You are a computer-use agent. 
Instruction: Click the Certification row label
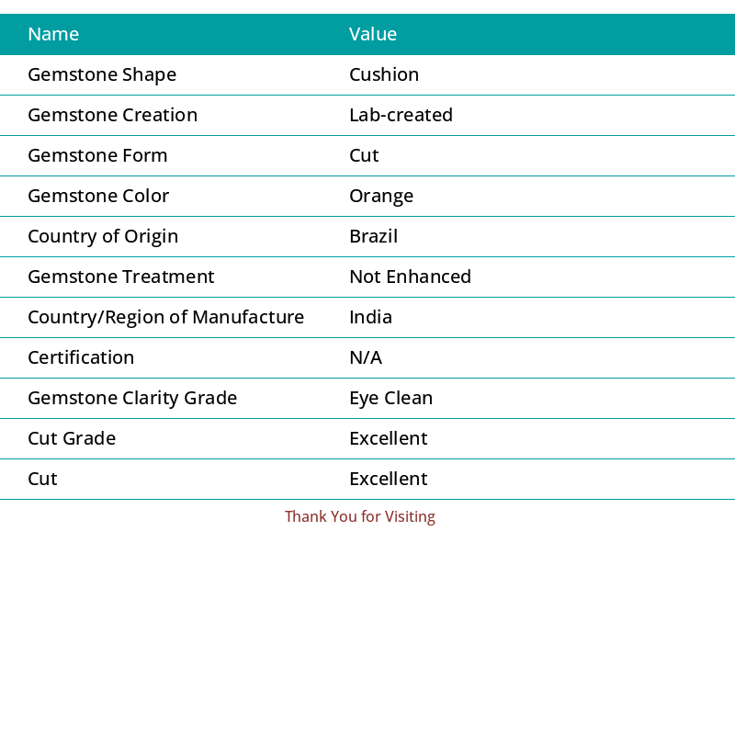click(81, 357)
